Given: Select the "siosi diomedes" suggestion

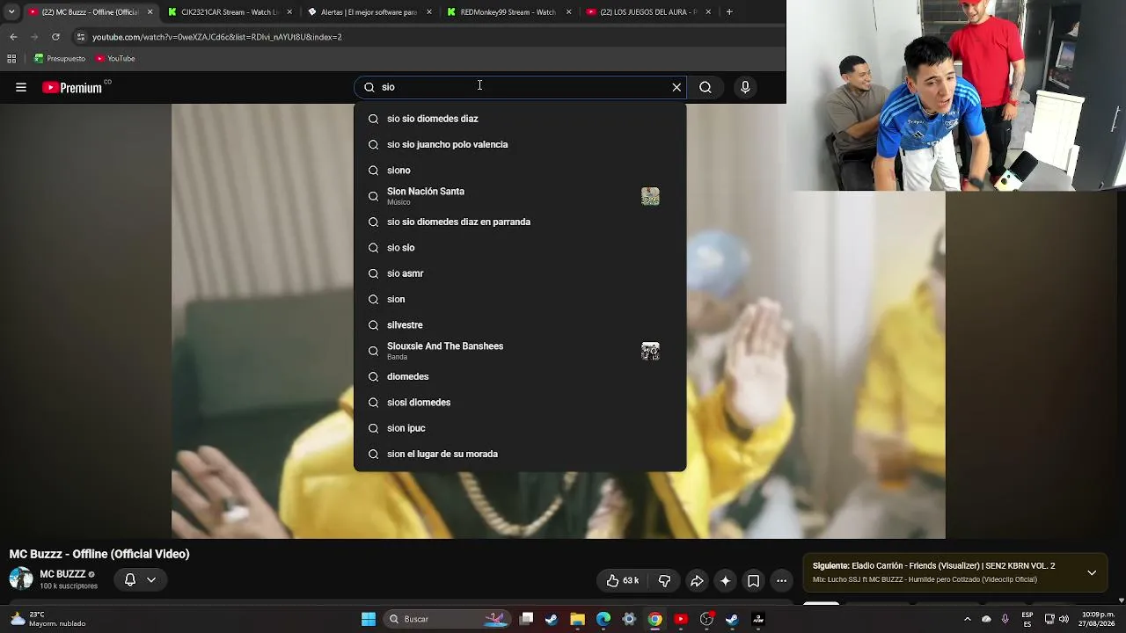Looking at the screenshot, I should [520, 403].
